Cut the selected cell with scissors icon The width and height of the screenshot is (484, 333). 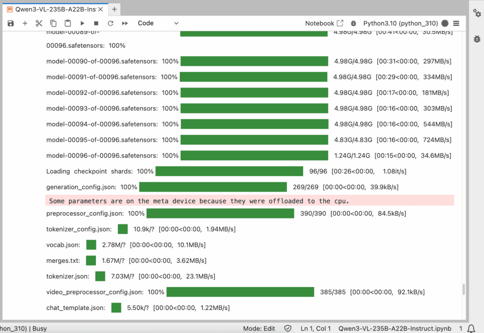(39, 23)
